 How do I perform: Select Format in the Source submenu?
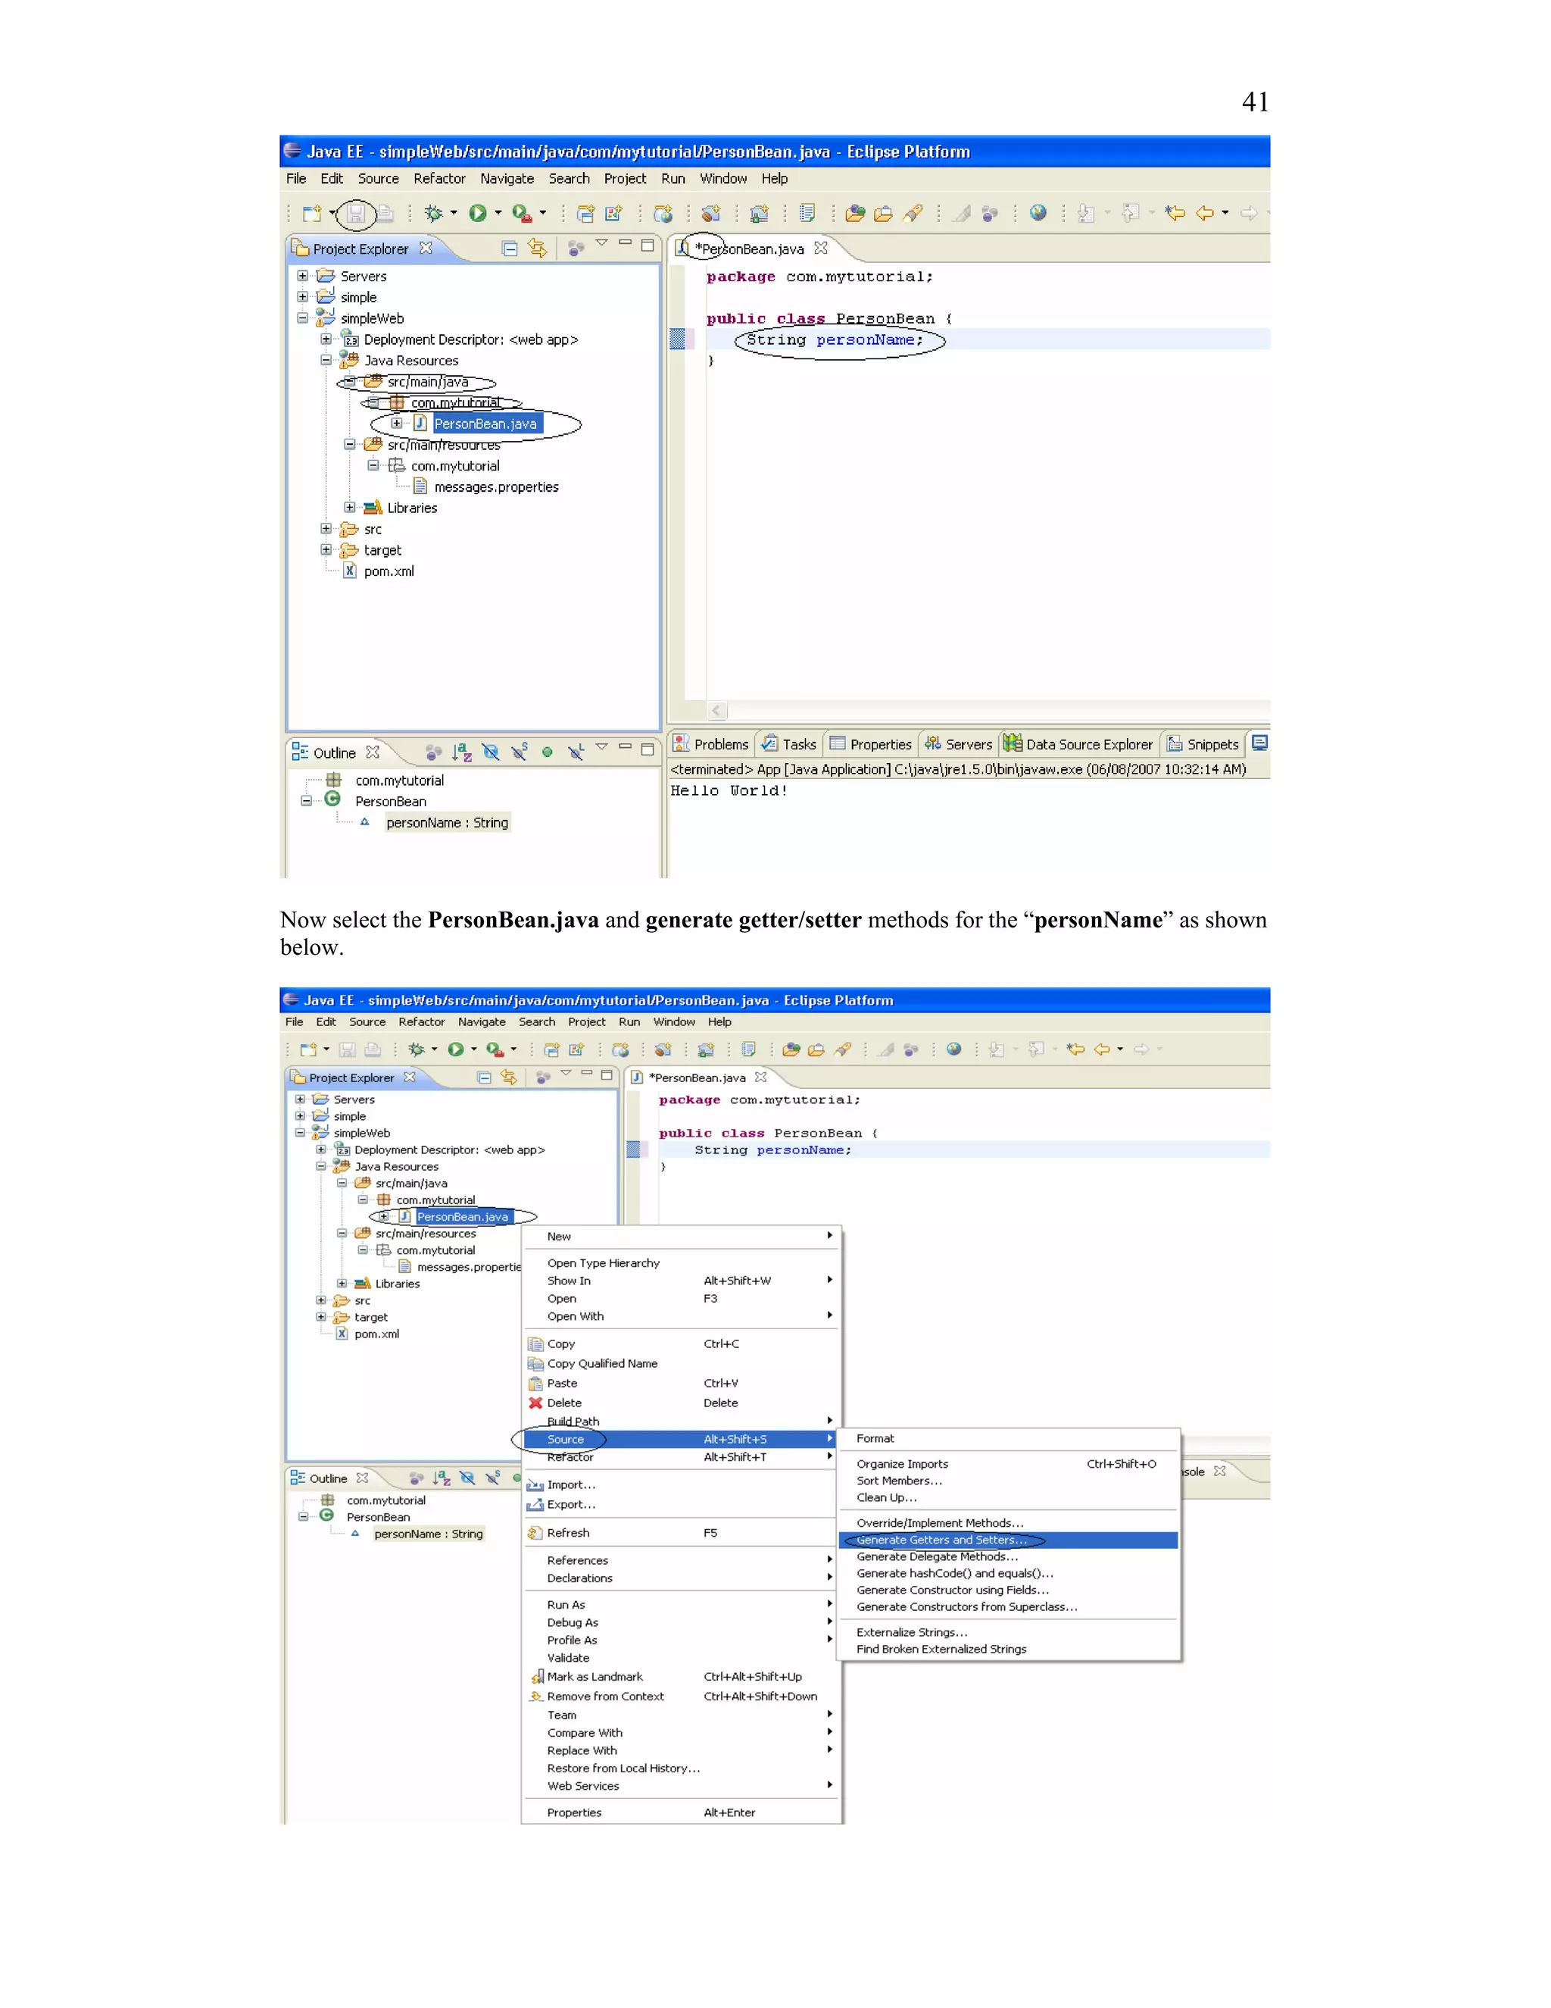pyautogui.click(x=1008, y=1438)
